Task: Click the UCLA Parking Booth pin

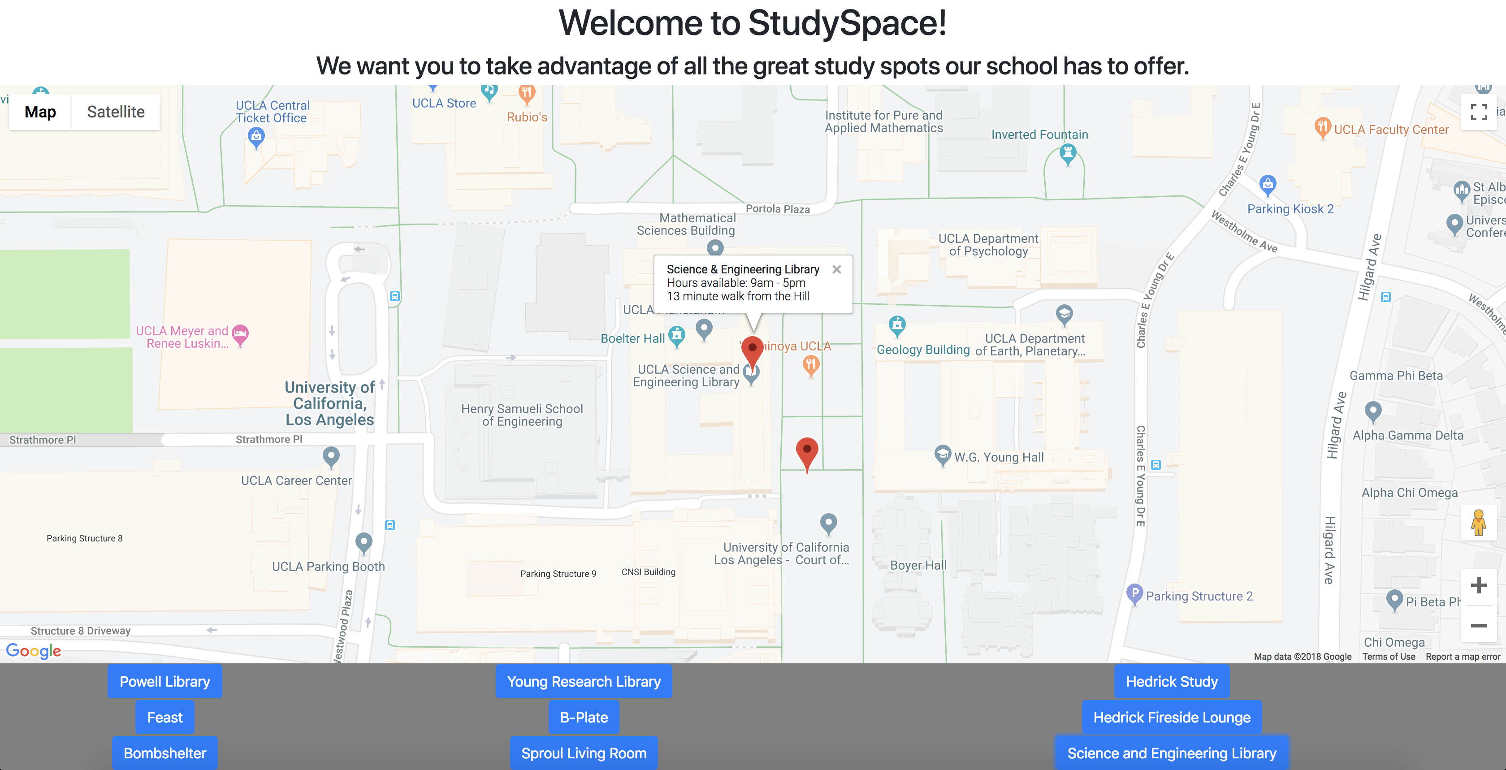Action: 364,543
